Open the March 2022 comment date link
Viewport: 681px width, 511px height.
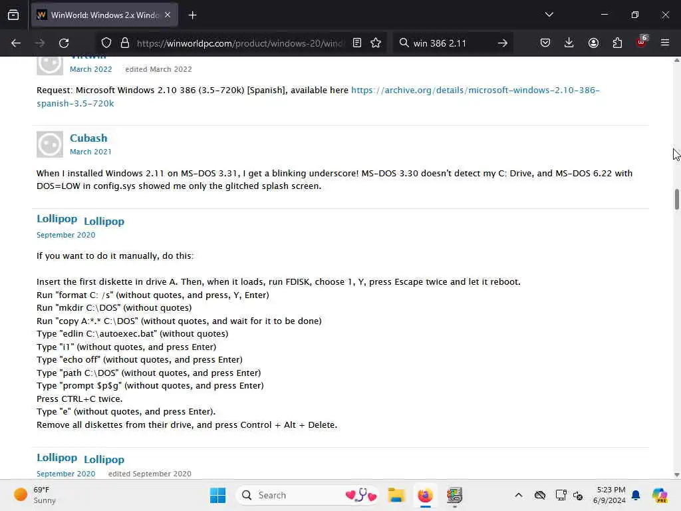click(x=90, y=69)
